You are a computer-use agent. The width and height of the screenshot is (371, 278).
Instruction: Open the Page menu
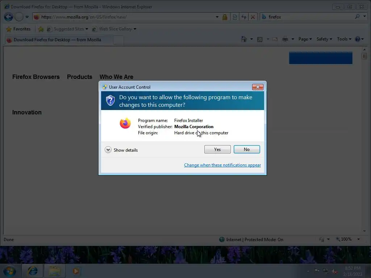click(x=305, y=39)
